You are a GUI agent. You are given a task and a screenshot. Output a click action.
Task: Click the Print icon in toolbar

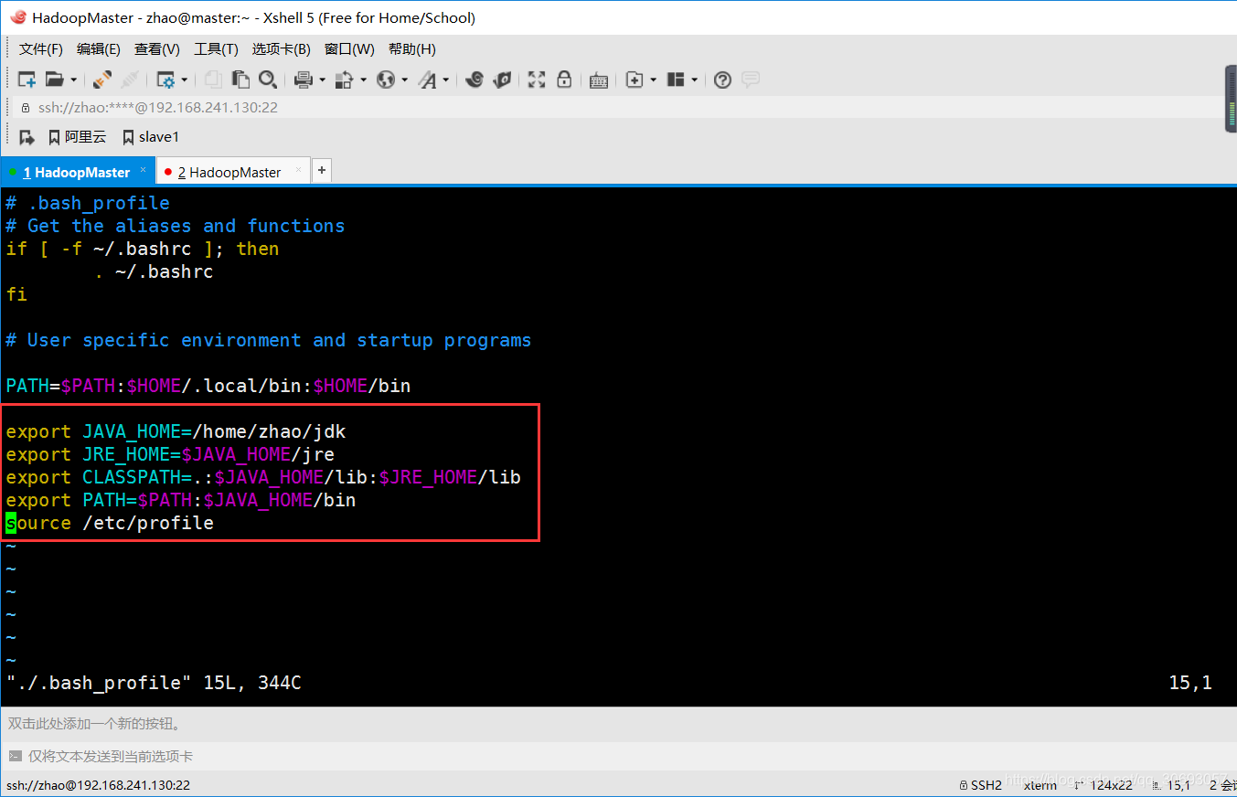tap(304, 80)
